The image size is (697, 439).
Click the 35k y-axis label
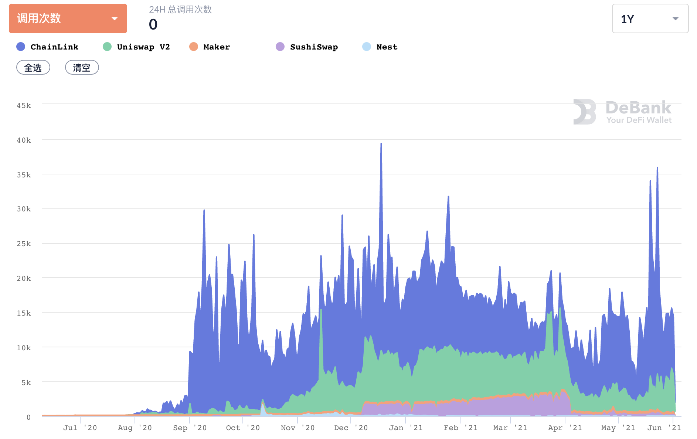click(24, 175)
